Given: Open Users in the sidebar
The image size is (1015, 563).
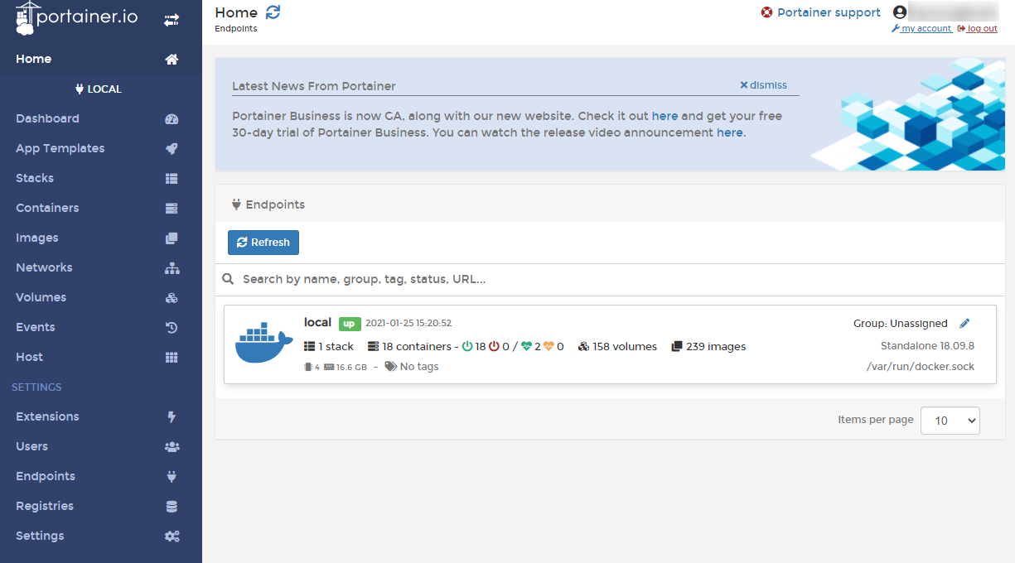Looking at the screenshot, I should coord(101,447).
